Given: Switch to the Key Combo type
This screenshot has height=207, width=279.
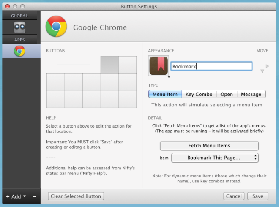Looking at the screenshot, I should pyautogui.click(x=199, y=94).
